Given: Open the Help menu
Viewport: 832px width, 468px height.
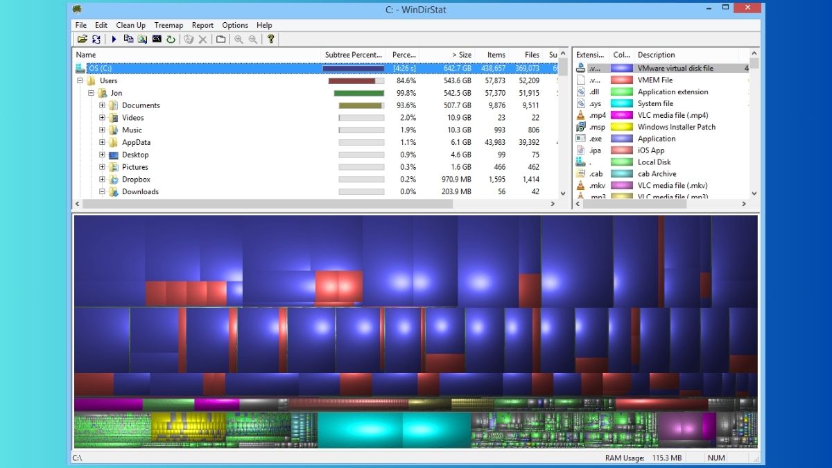Looking at the screenshot, I should (264, 25).
